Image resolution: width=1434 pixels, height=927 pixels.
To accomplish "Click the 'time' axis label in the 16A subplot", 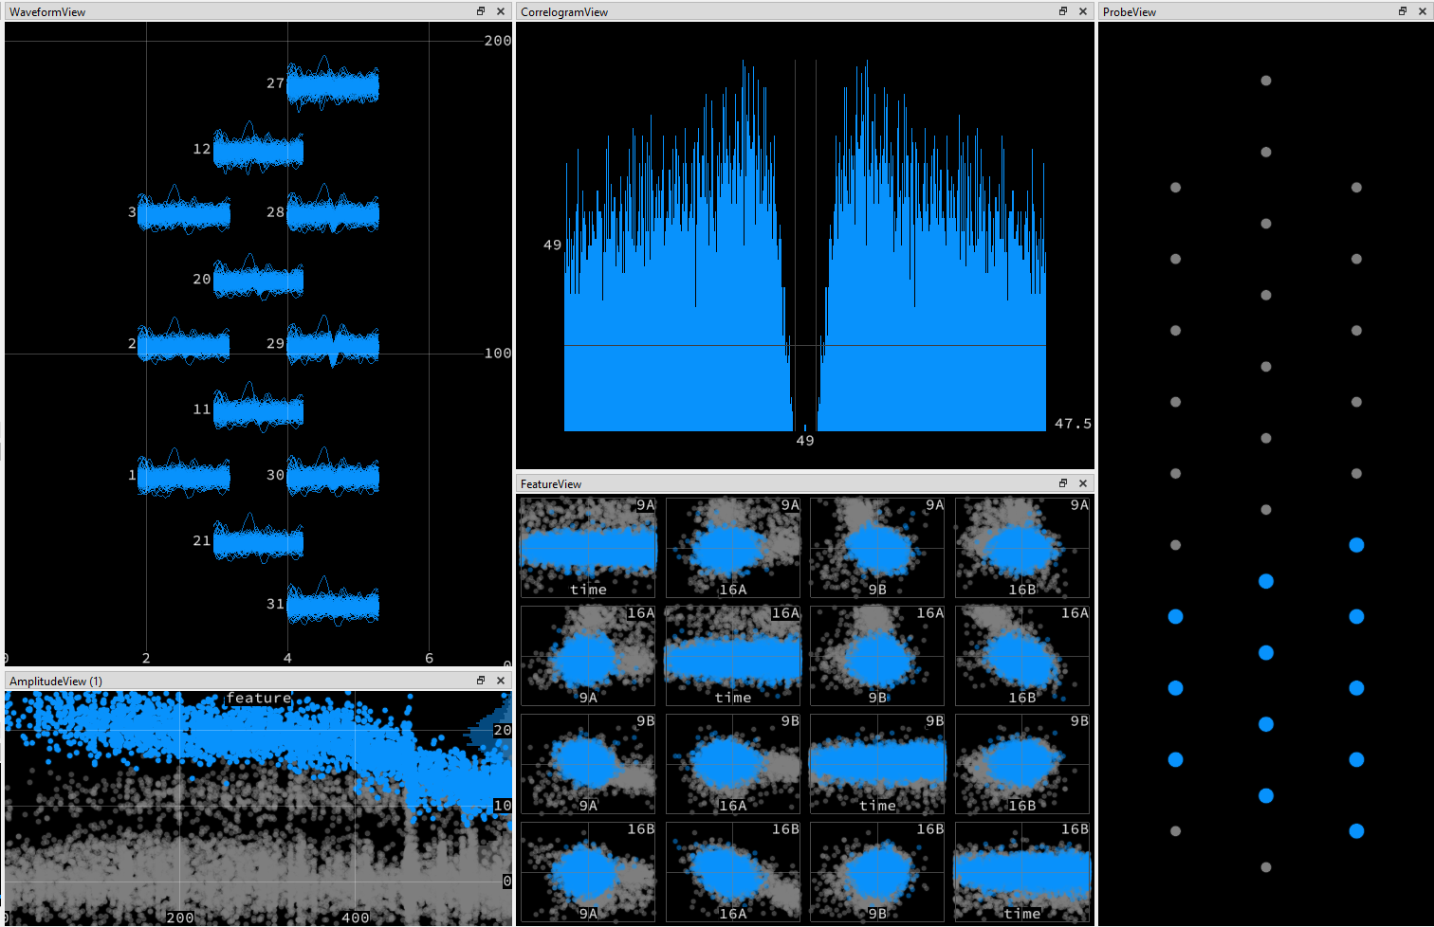I will [x=732, y=697].
